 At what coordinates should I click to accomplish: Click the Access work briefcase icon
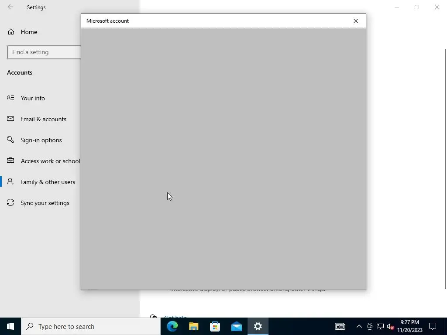point(10,161)
